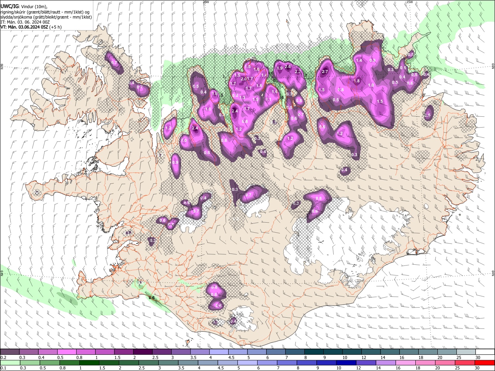Viewport: 495px width, 371px height.
Task: Click upper legend swatch between 4 and 4.5
Action: coord(219,352)
